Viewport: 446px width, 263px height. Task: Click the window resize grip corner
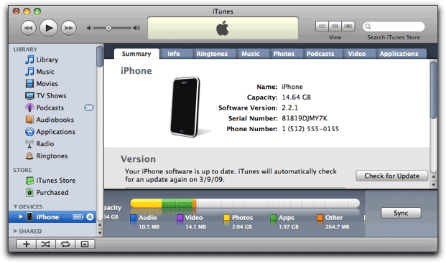433,247
